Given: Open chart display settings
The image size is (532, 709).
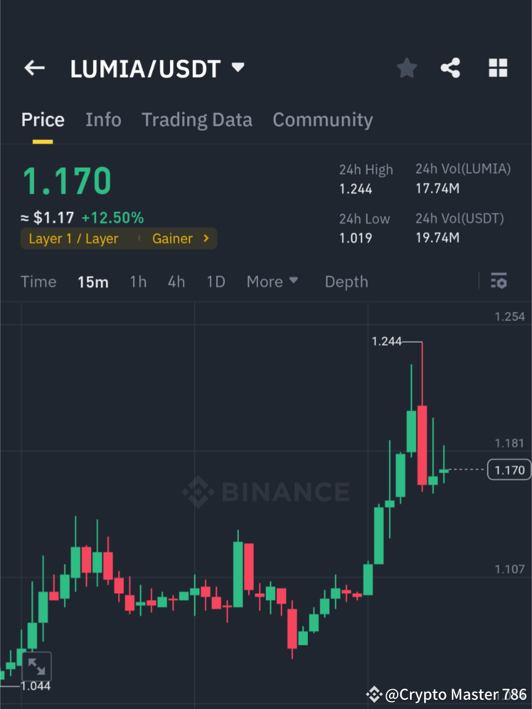Looking at the screenshot, I should pyautogui.click(x=499, y=281).
